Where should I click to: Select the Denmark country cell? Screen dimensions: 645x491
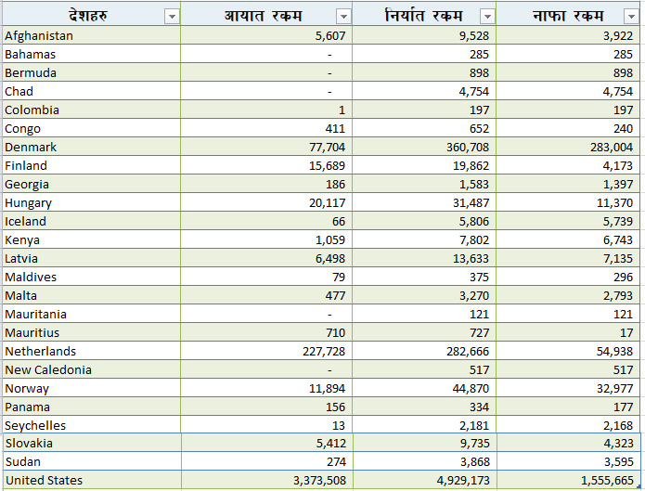(x=92, y=147)
